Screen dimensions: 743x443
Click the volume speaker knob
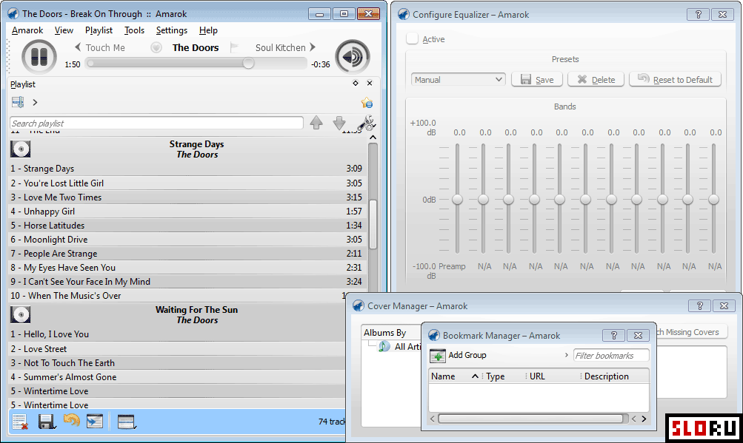click(x=353, y=57)
